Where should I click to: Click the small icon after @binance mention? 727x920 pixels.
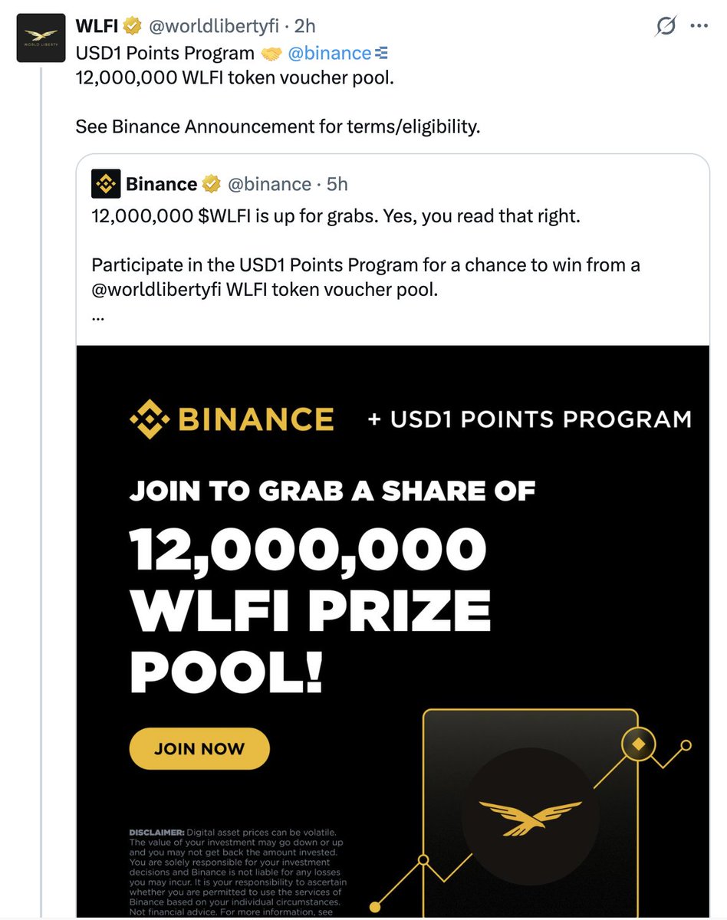382,53
